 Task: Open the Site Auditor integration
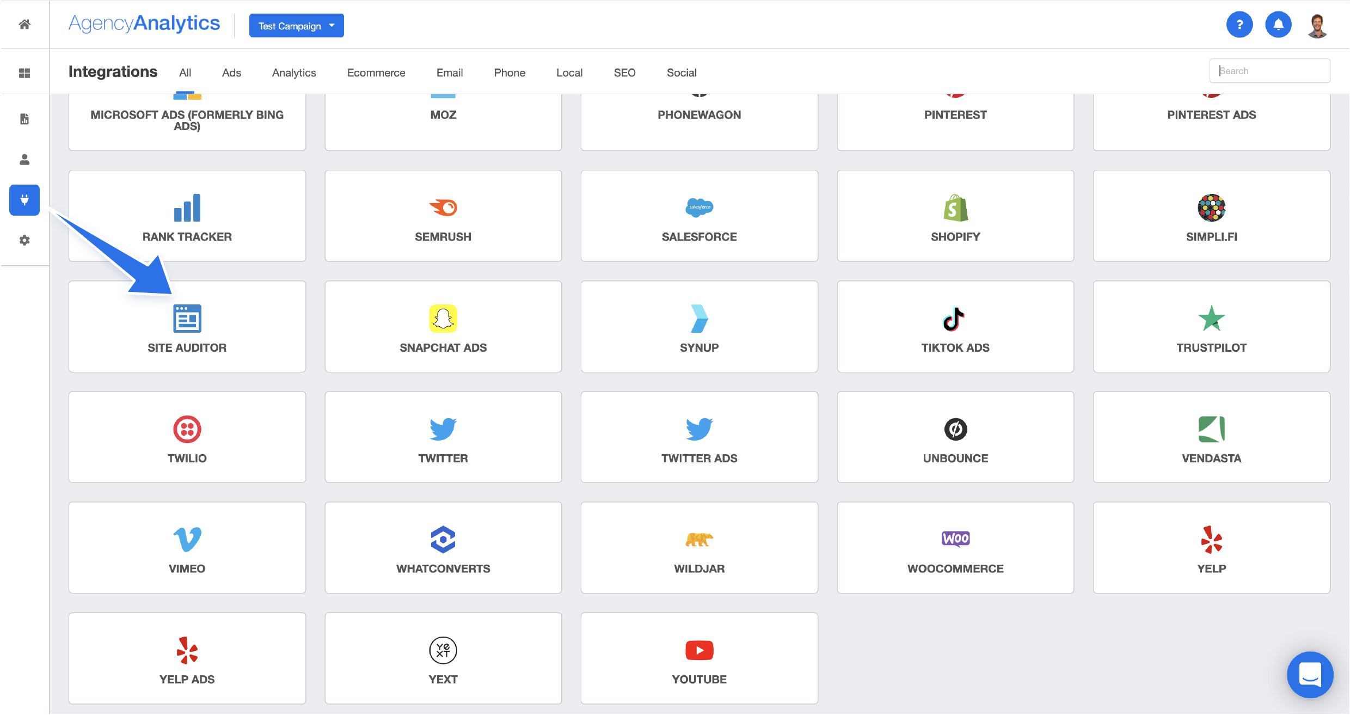pos(187,326)
